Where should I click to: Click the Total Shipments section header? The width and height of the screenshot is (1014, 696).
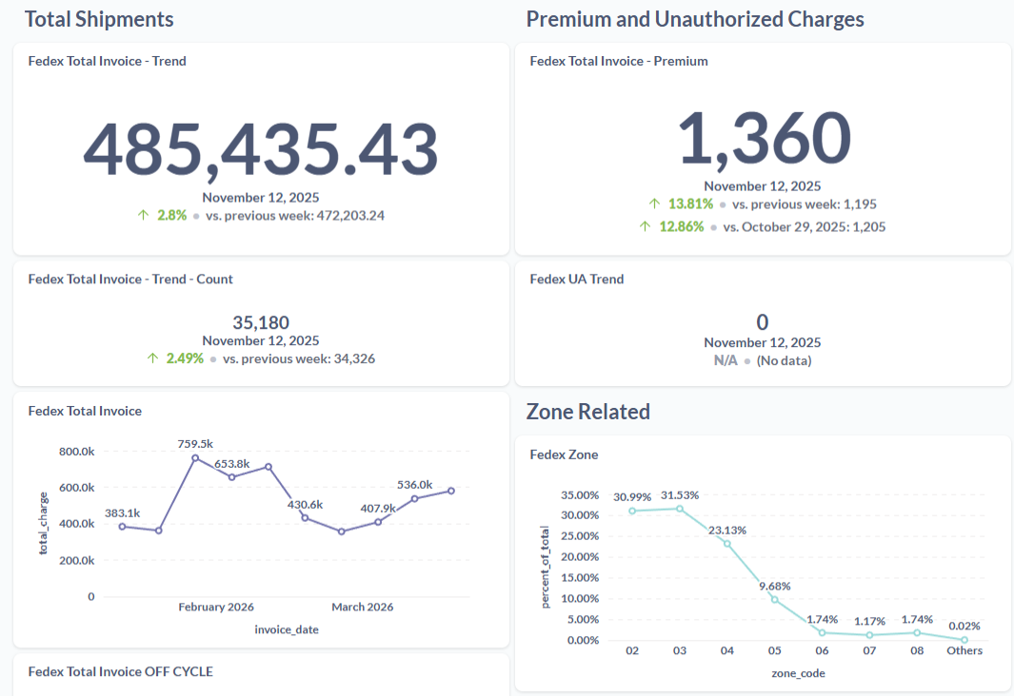99,19
